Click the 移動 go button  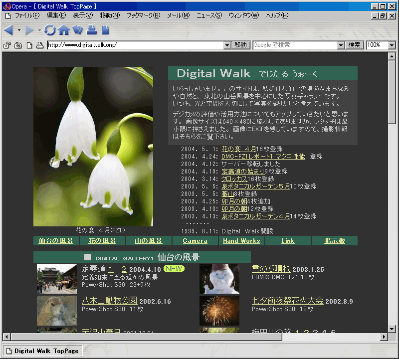click(x=241, y=45)
